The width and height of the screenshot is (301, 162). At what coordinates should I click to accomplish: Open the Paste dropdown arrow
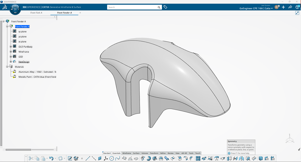[x=47, y=159]
